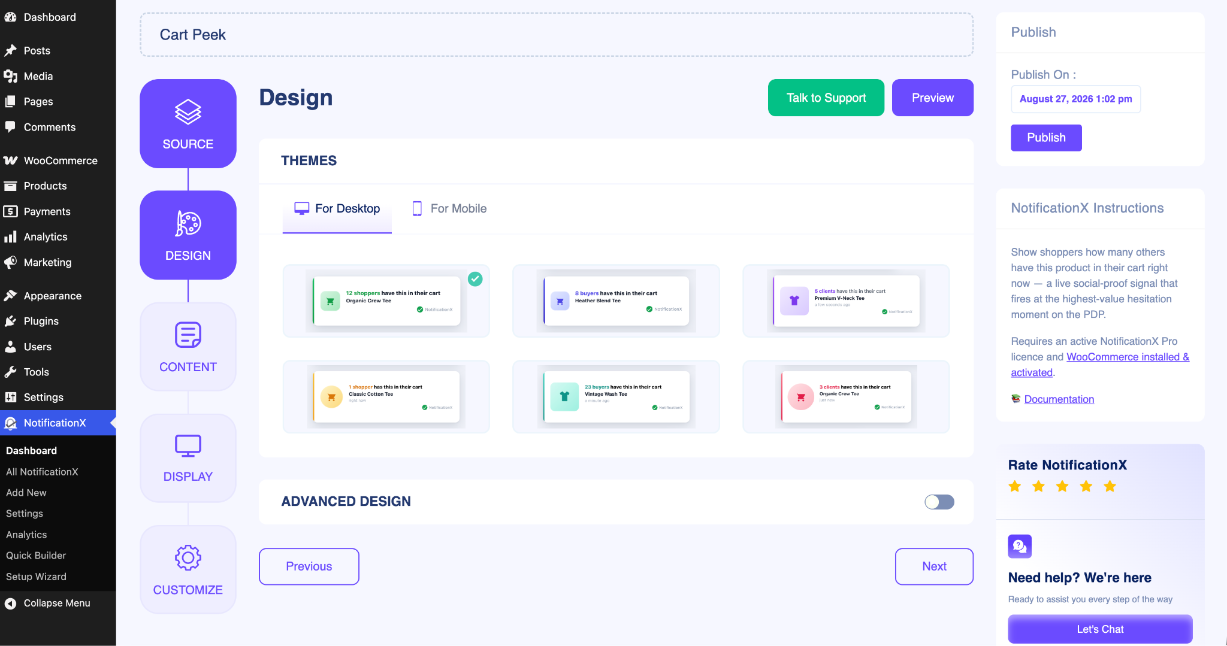
Task: Open All NotificationX submenu item
Action: click(42, 472)
